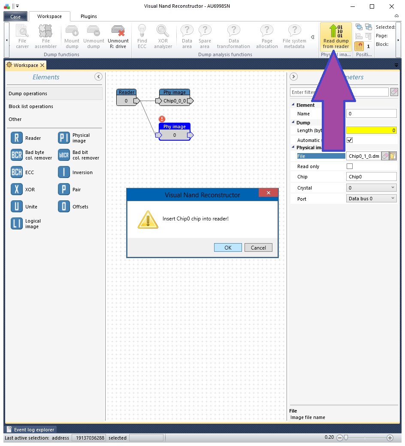Click the bring-to-front windows icon

(x=359, y=27)
